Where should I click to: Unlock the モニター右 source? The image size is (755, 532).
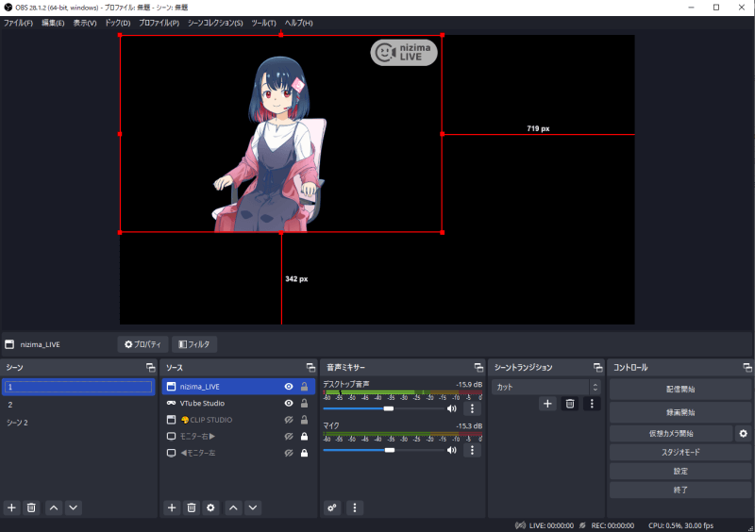(304, 436)
